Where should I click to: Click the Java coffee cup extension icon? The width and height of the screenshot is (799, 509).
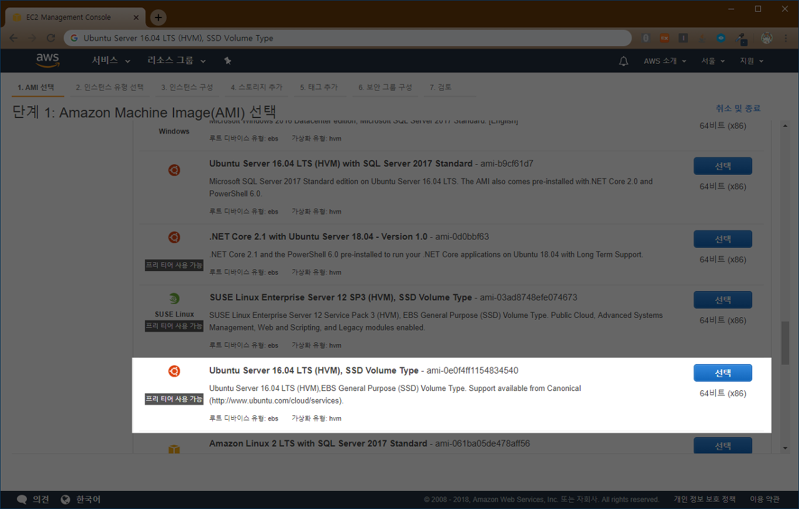(x=702, y=38)
